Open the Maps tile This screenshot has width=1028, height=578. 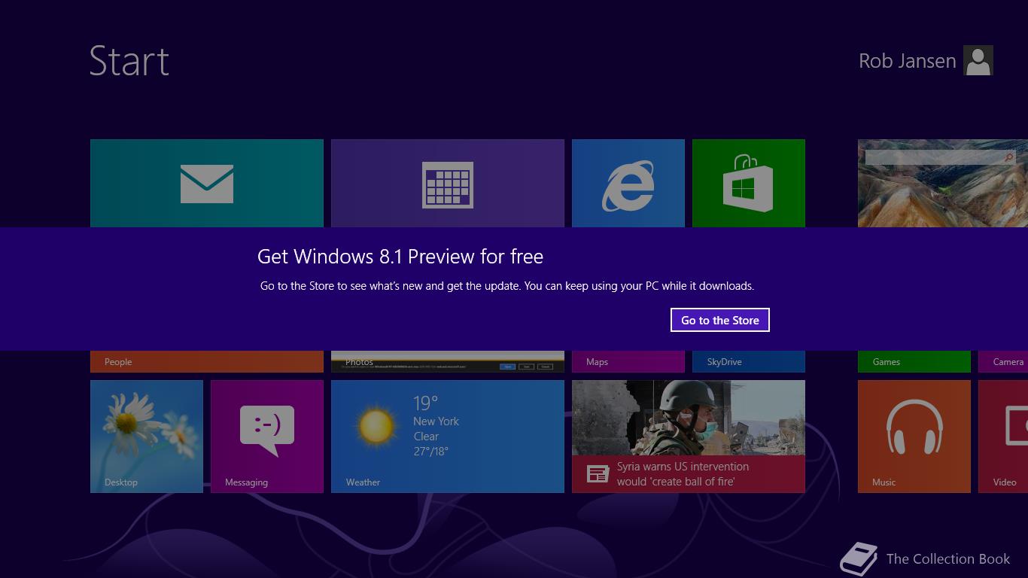click(628, 361)
